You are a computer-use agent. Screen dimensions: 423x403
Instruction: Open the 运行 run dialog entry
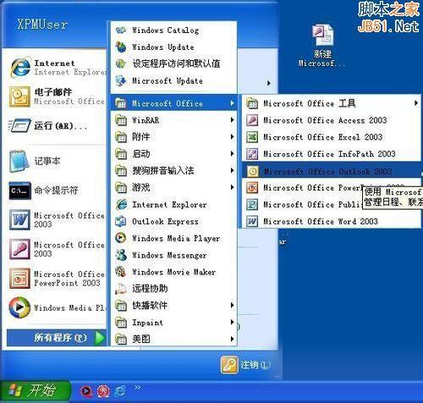coord(57,125)
